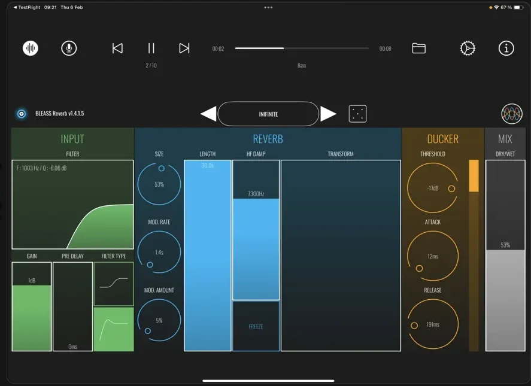The height and width of the screenshot is (386, 531).
Task: Click the playback progress bar
Action: pos(302,48)
